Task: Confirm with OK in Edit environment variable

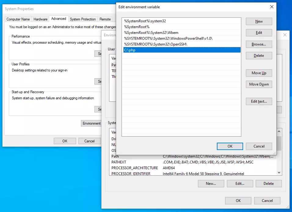Action: [230, 146]
